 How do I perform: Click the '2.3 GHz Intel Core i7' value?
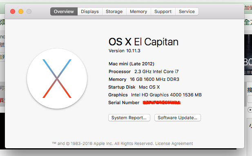[x=156, y=71]
